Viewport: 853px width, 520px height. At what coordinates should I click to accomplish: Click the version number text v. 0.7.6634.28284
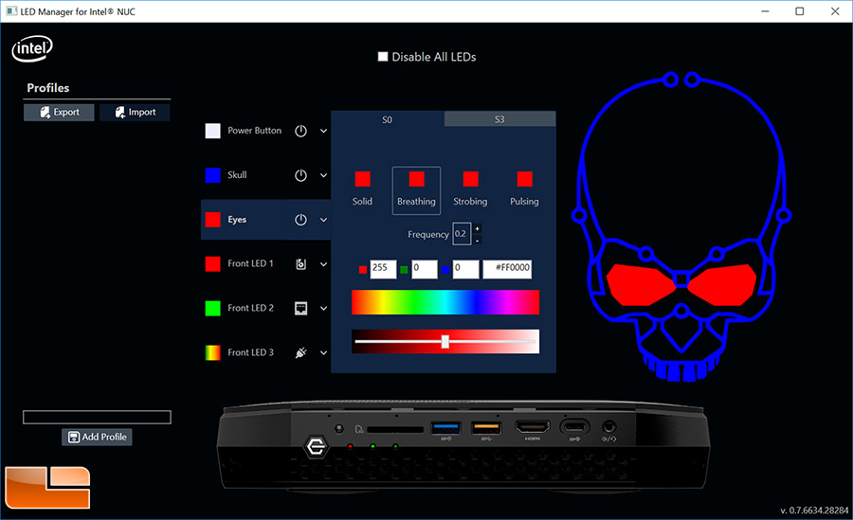click(814, 511)
